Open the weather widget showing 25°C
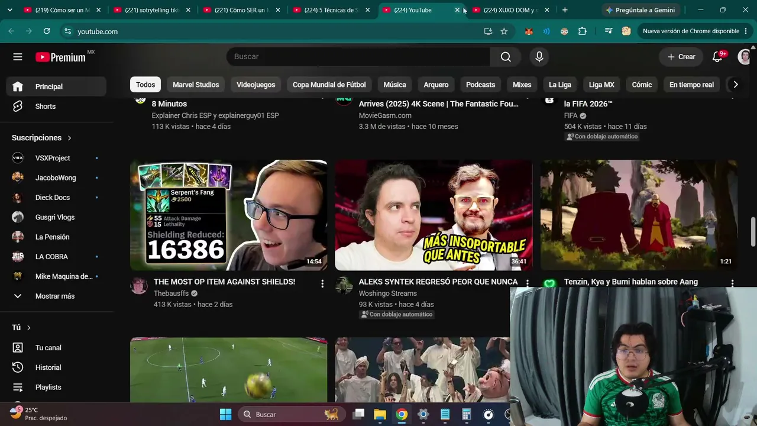Image resolution: width=757 pixels, height=426 pixels. (x=38, y=414)
